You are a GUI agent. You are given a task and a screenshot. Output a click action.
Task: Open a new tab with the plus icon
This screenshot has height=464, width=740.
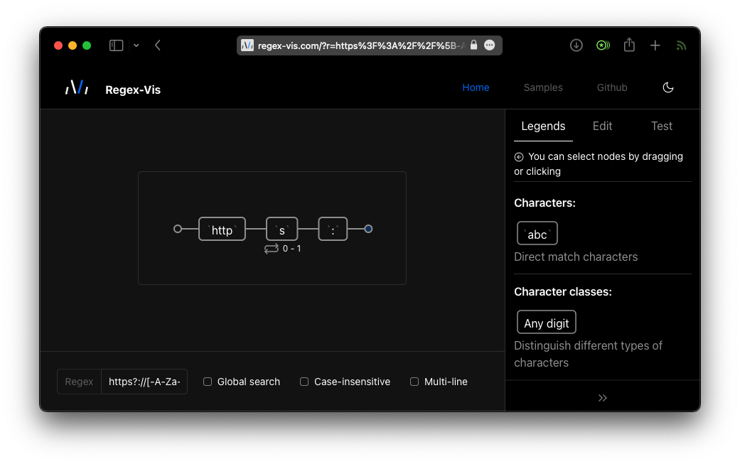(655, 45)
